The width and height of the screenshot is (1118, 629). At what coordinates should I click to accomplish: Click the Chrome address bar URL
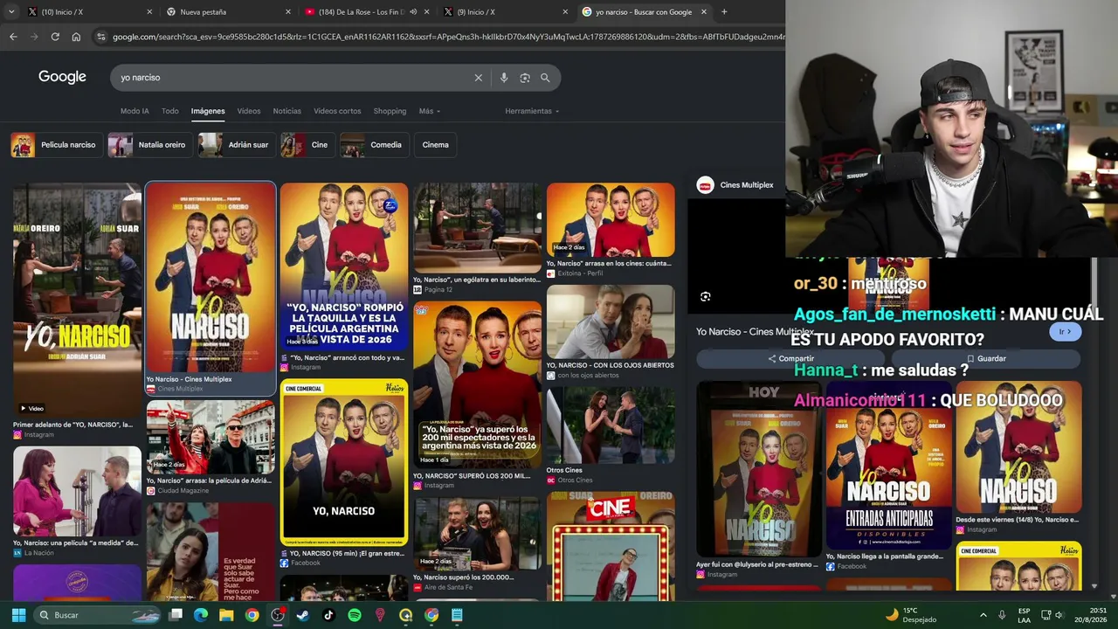pyautogui.click(x=447, y=37)
